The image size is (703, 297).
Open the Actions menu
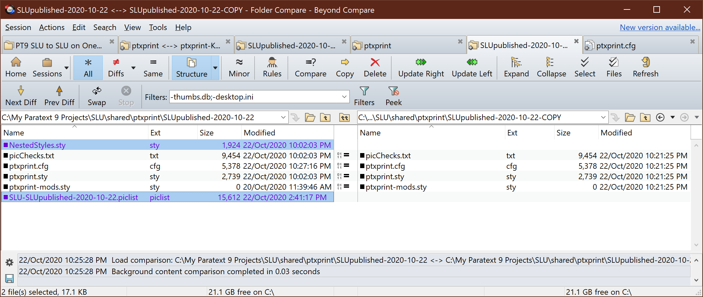point(52,27)
